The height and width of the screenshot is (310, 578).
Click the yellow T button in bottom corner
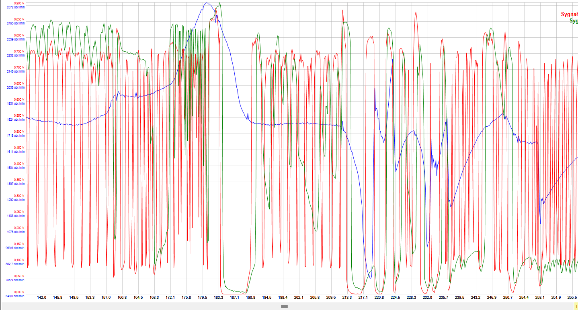click(576, 306)
